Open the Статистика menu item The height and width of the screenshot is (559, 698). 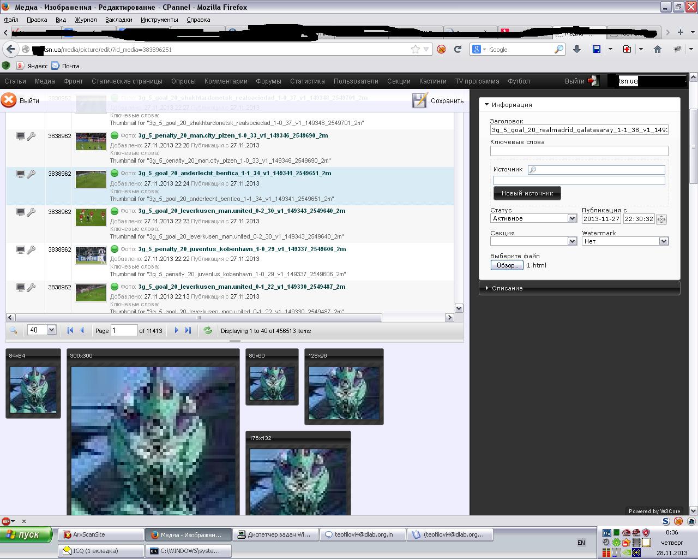(x=307, y=81)
